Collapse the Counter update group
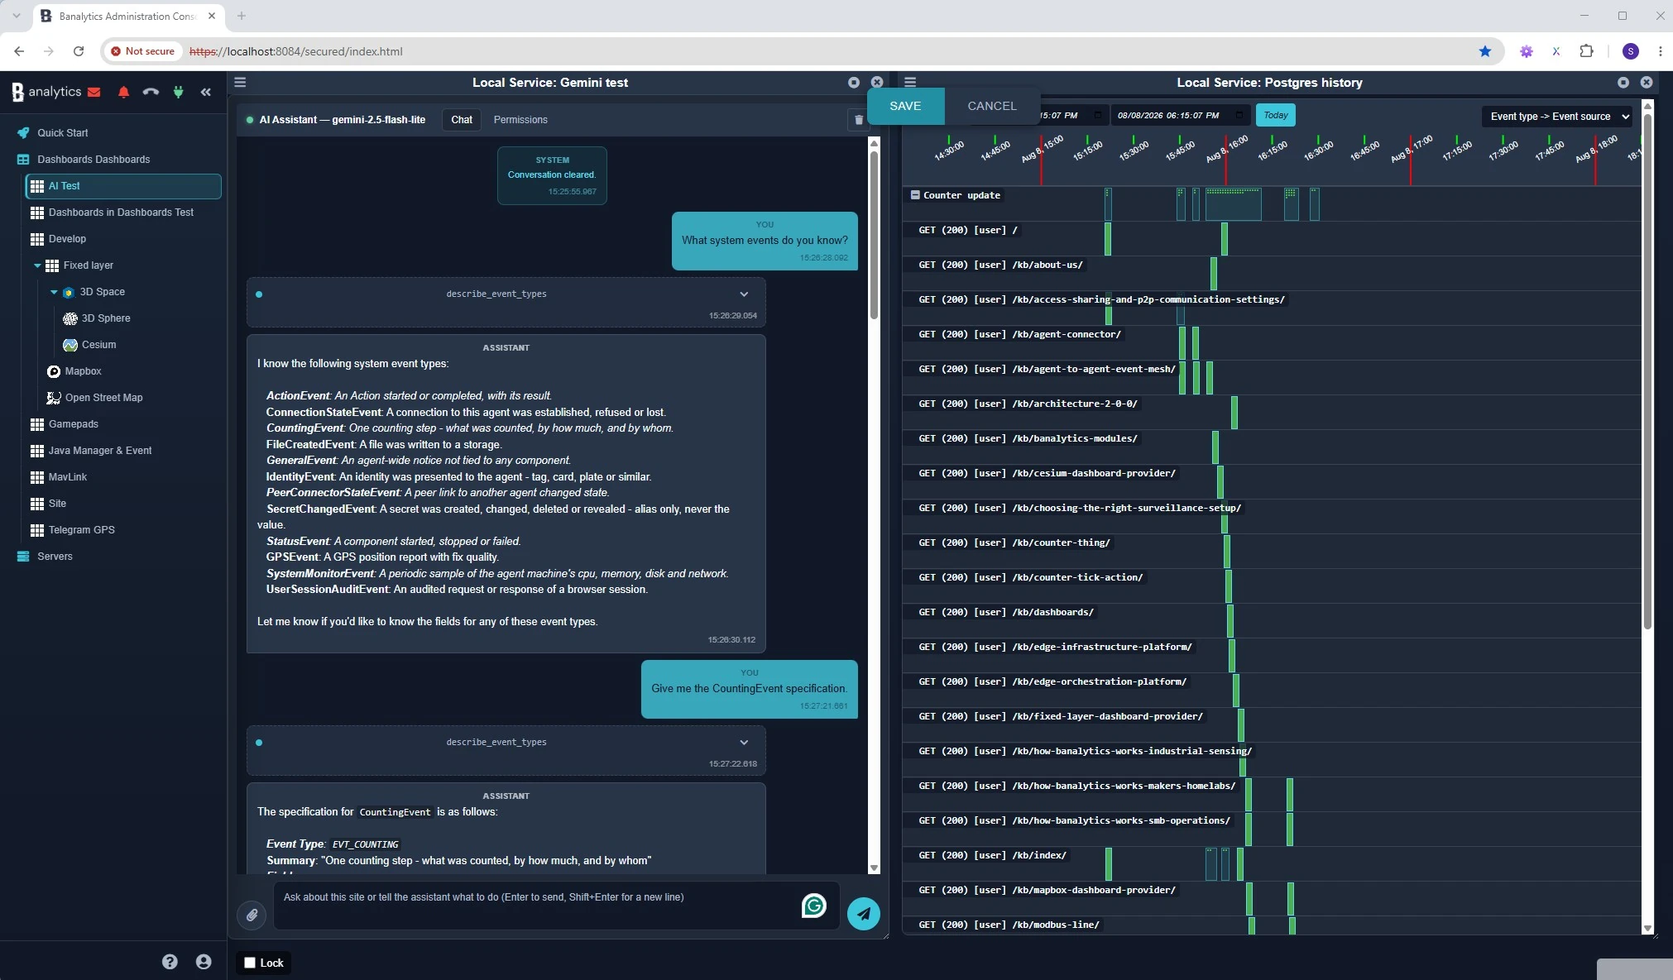Image resolution: width=1673 pixels, height=980 pixels. [915, 195]
